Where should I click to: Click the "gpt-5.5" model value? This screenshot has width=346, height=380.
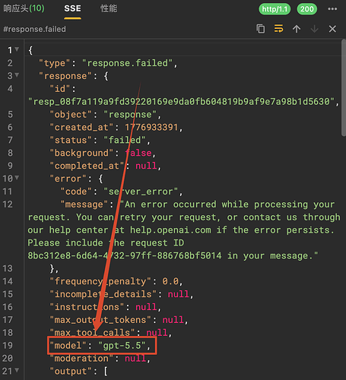pos(122,345)
